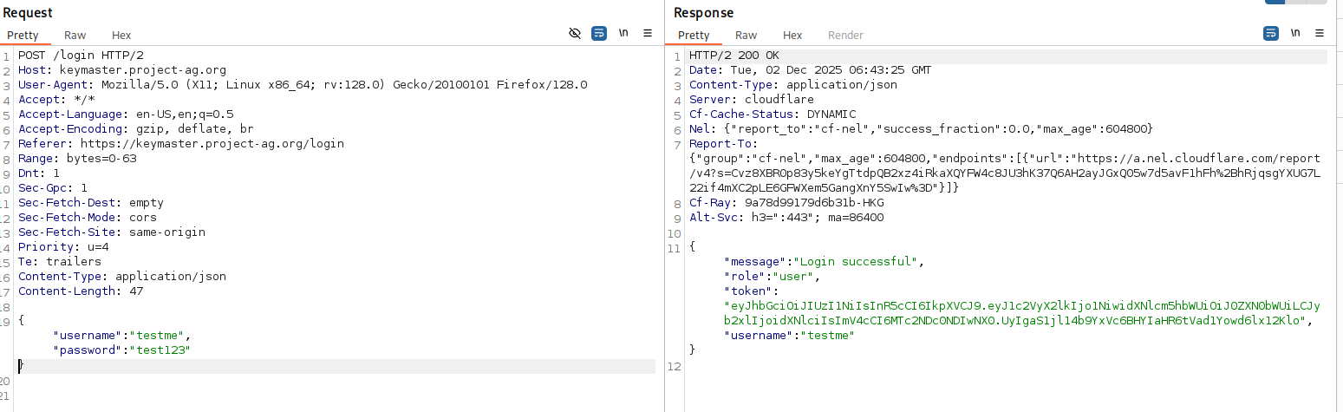This screenshot has width=1343, height=412.
Task: Select the Request Pretty tab
Action: (23, 36)
